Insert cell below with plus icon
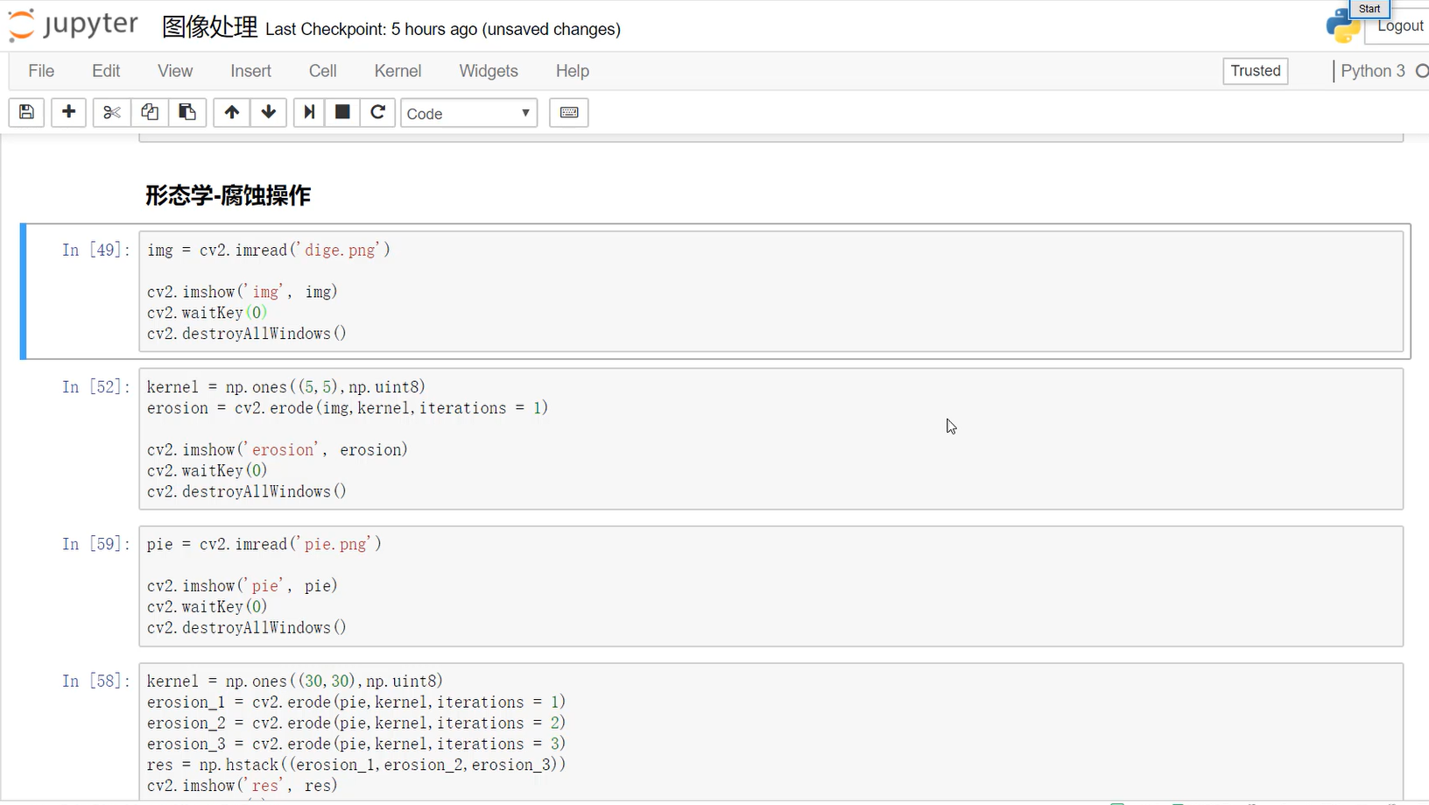Viewport: 1429px width, 805px height. [68, 112]
